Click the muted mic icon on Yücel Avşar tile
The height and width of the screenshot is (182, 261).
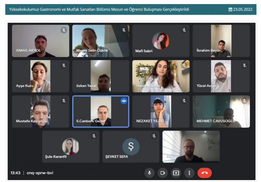pos(244,65)
